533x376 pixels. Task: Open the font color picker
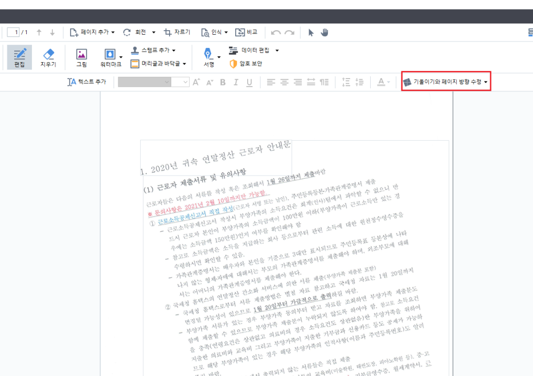pos(383,82)
